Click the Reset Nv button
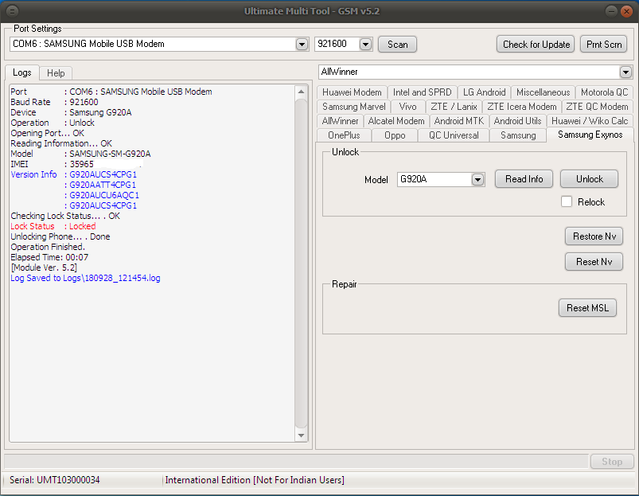The height and width of the screenshot is (496, 639). click(594, 262)
